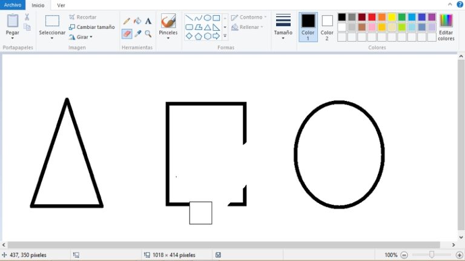Choose the Triangle shape
This screenshot has width=465, height=261.
(x=207, y=27)
